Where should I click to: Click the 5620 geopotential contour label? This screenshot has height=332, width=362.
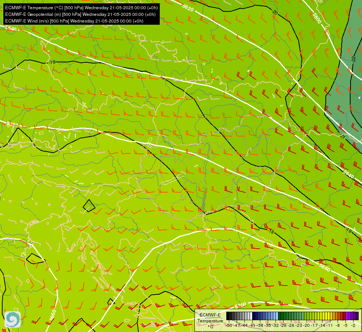188,8
